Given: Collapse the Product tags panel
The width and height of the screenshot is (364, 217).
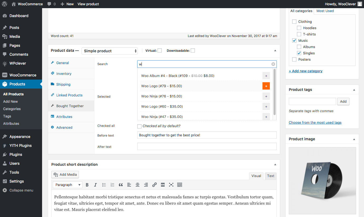Looking at the screenshot, I should 354,90.
